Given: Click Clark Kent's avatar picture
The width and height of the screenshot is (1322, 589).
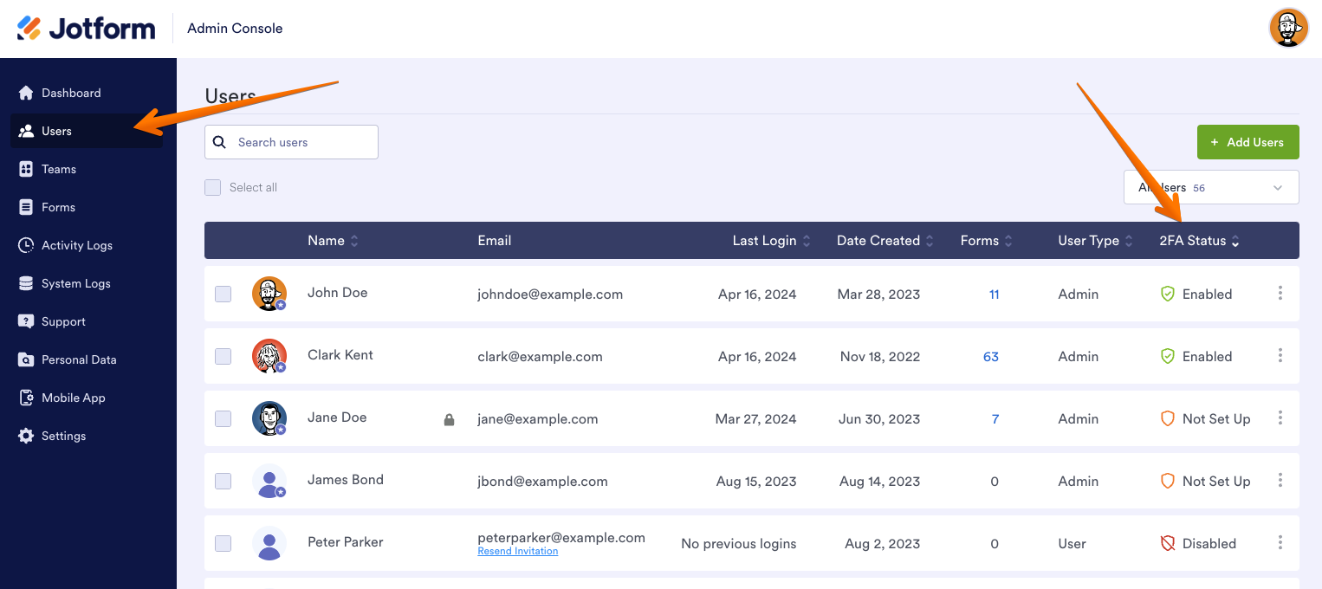Looking at the screenshot, I should point(269,356).
